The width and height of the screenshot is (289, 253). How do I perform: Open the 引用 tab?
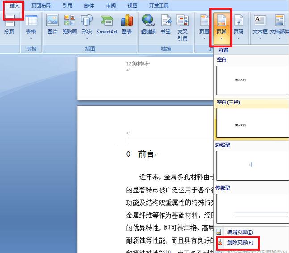tap(67, 5)
